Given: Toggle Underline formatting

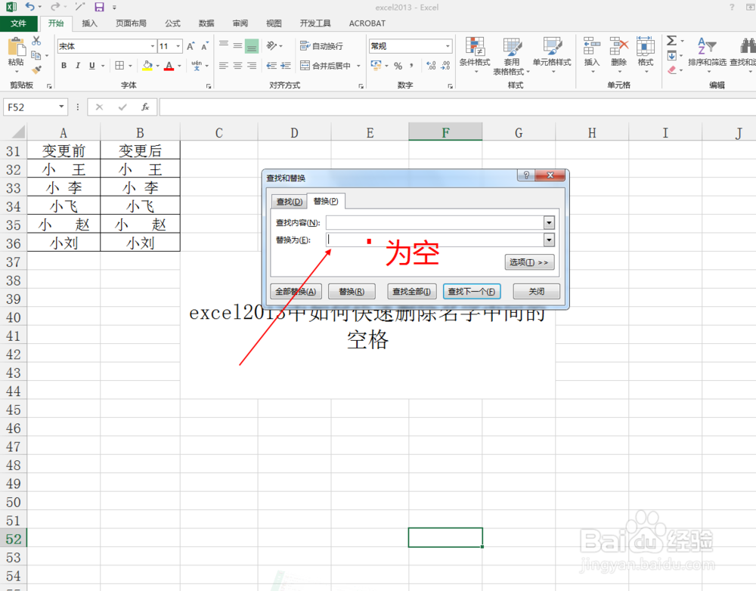Looking at the screenshot, I should 91,66.
